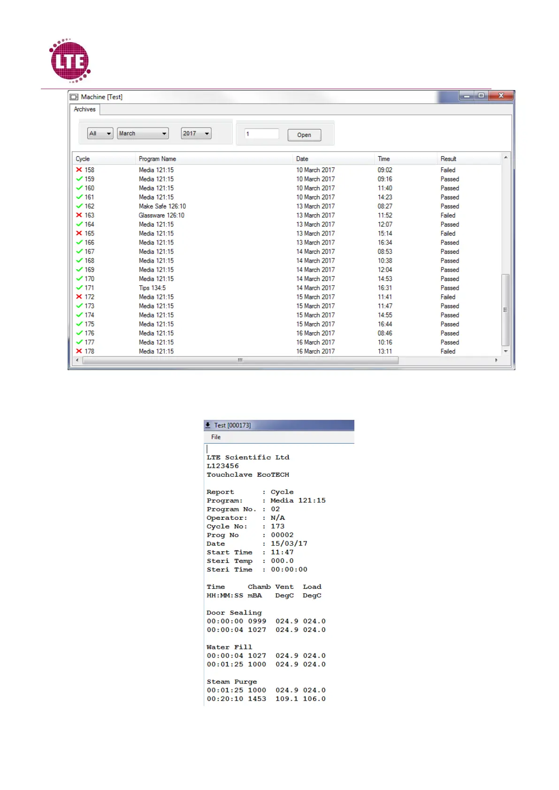
Task: Select cycle 170 number in list
Action: (89, 279)
